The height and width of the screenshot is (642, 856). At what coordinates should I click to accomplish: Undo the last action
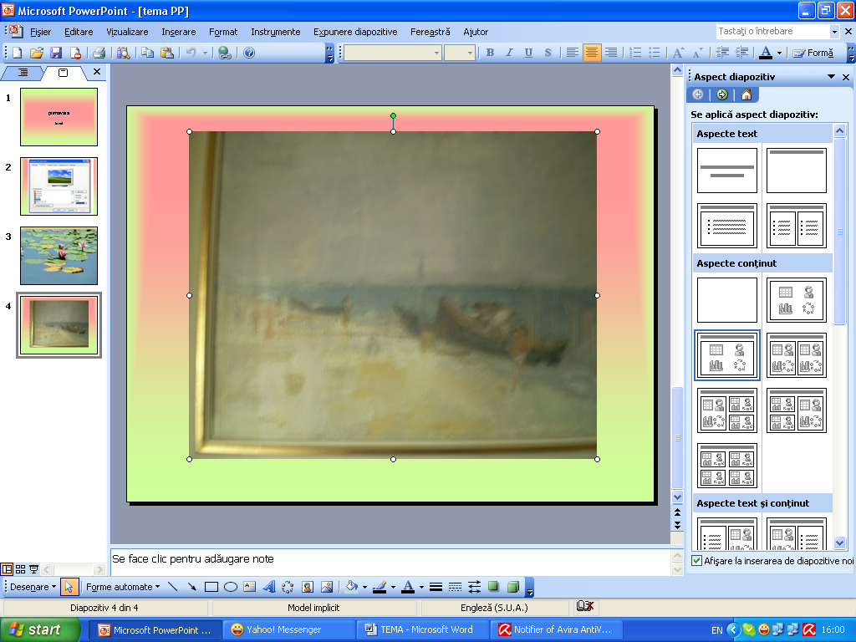191,53
